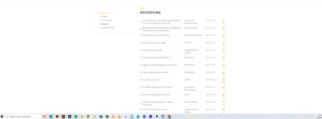Click the edit icon beside Rehausseur pour voiture Nania
322x119 pixels.
(141, 35)
